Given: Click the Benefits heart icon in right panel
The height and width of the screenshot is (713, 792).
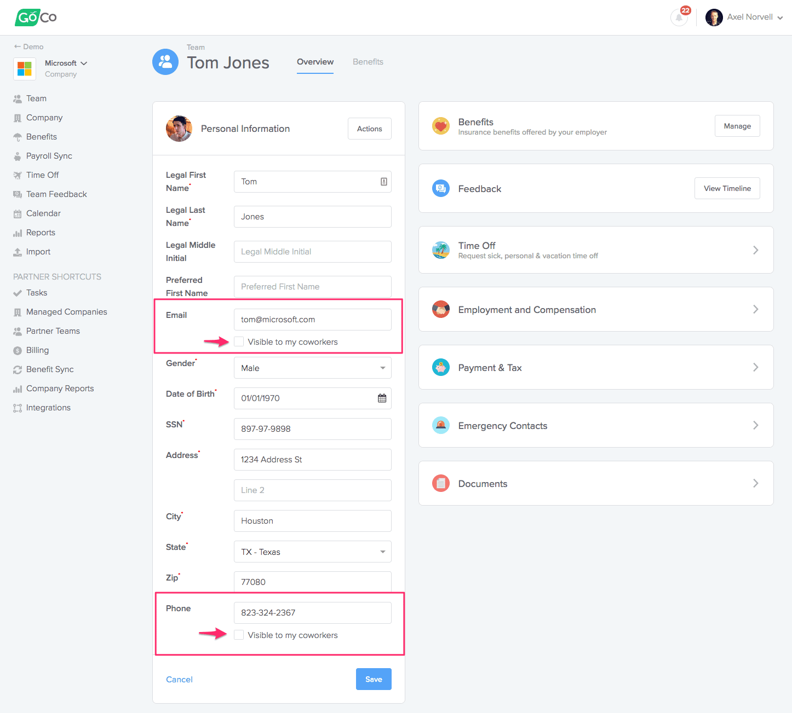Looking at the screenshot, I should coord(440,126).
